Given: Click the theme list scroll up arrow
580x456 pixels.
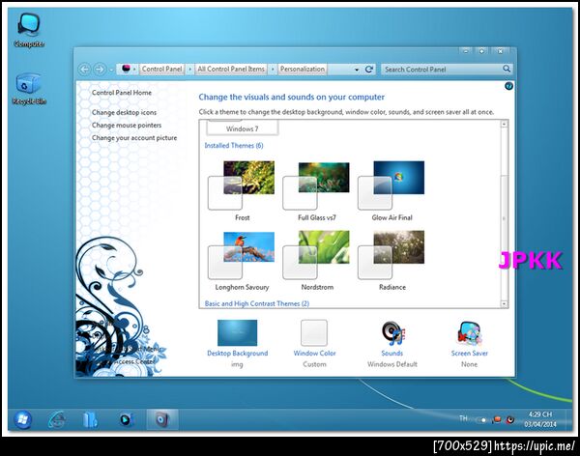Looking at the screenshot, I should point(505,124).
